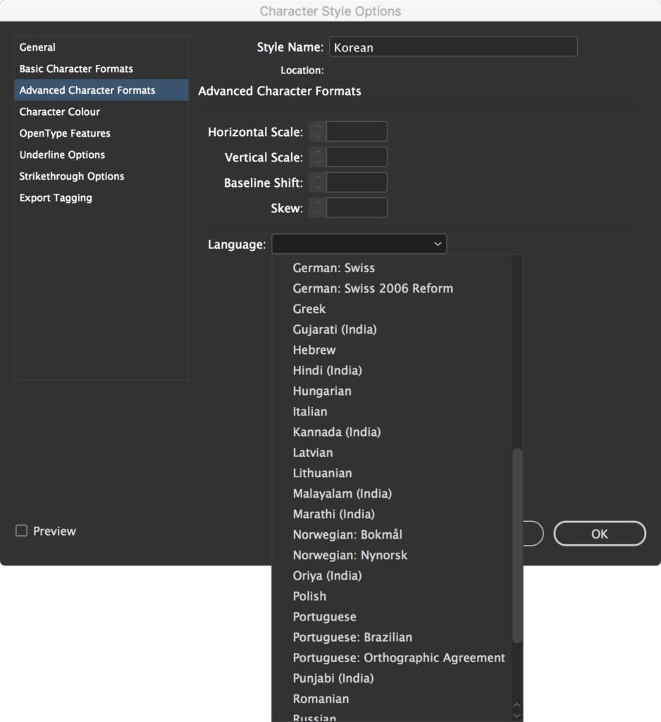Decrease Vertical Scale with stepper down arrow
Viewport: 661px width, 722px height.
317,161
